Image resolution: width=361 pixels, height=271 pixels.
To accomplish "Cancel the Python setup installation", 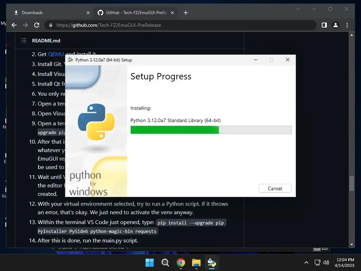I will (275, 188).
